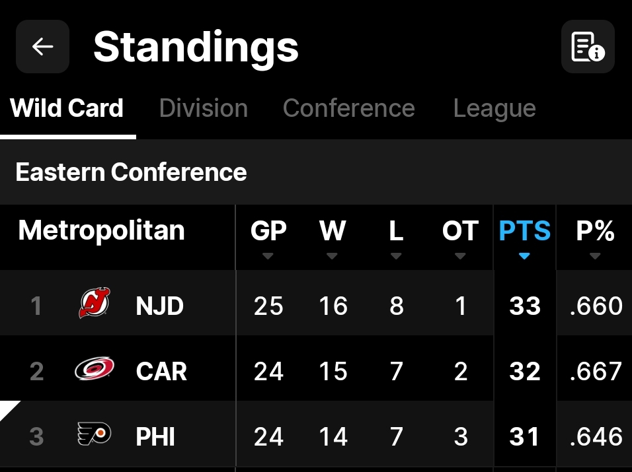Switch to the Wild Card tab

[x=67, y=108]
